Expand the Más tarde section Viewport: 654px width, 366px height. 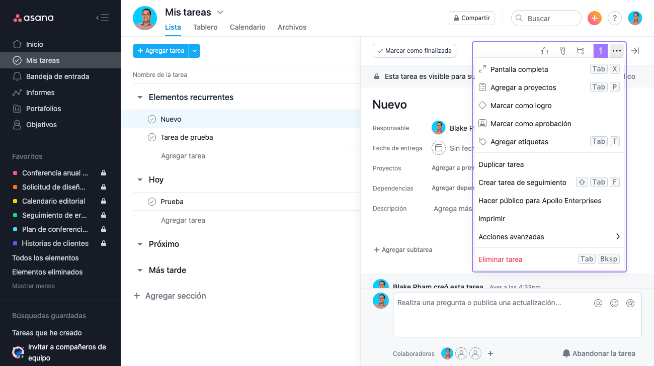pyautogui.click(x=140, y=270)
